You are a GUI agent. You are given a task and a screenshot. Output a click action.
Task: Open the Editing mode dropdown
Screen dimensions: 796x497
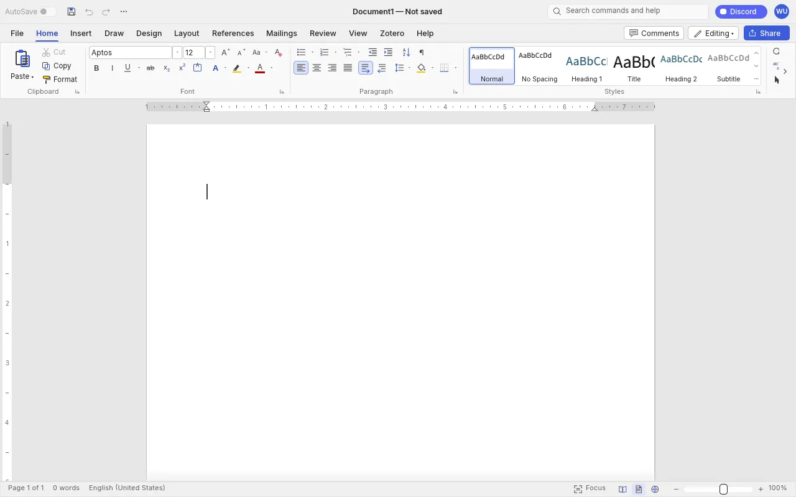713,34
